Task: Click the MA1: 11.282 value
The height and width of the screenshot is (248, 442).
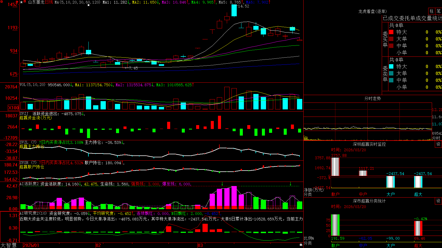Action: (x=115, y=2)
